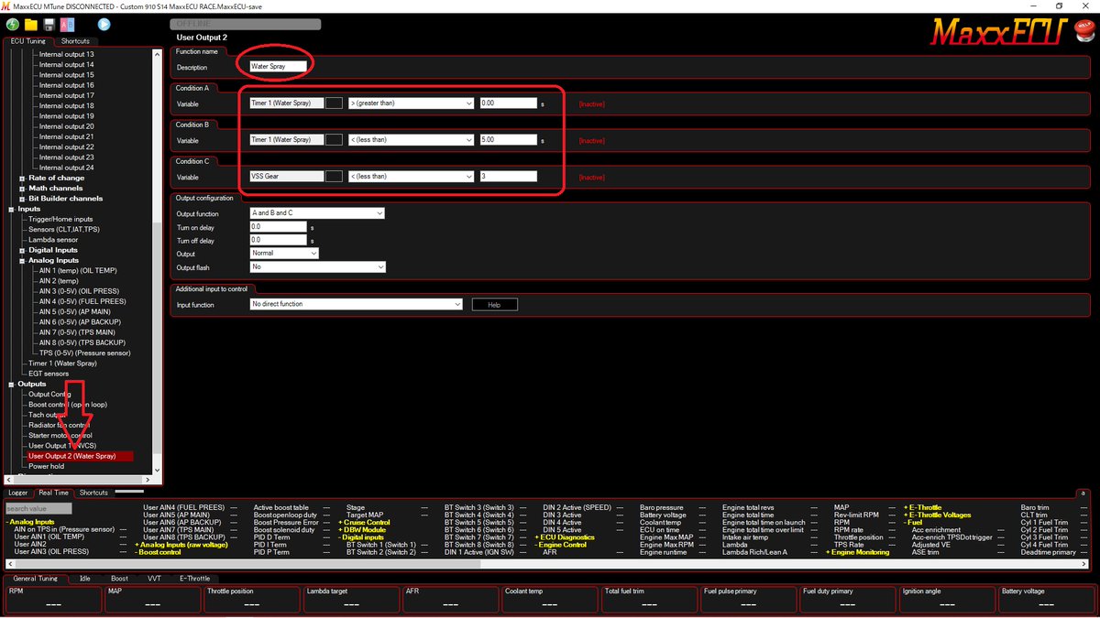The width and height of the screenshot is (1100, 618).
Task: Expand the DBW Module real-time group
Action: [361, 530]
